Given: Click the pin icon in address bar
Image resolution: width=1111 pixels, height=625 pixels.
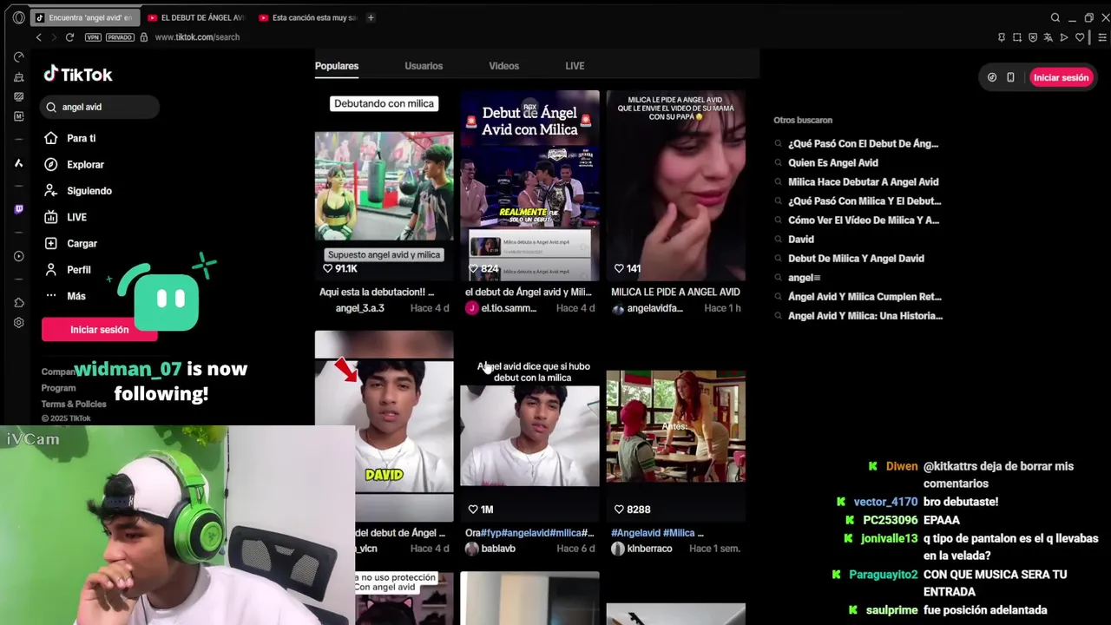Looking at the screenshot, I should point(1001,37).
